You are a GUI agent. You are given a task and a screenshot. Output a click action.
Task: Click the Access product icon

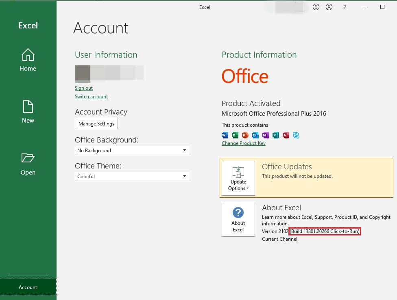pos(286,135)
